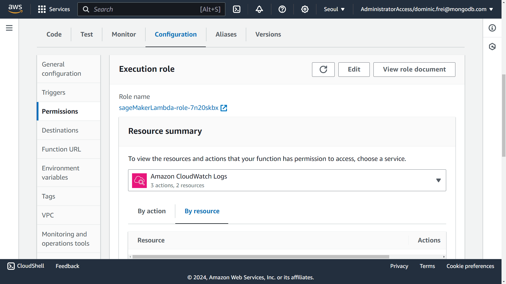
Task: Click the Resource column header
Action: (x=151, y=240)
